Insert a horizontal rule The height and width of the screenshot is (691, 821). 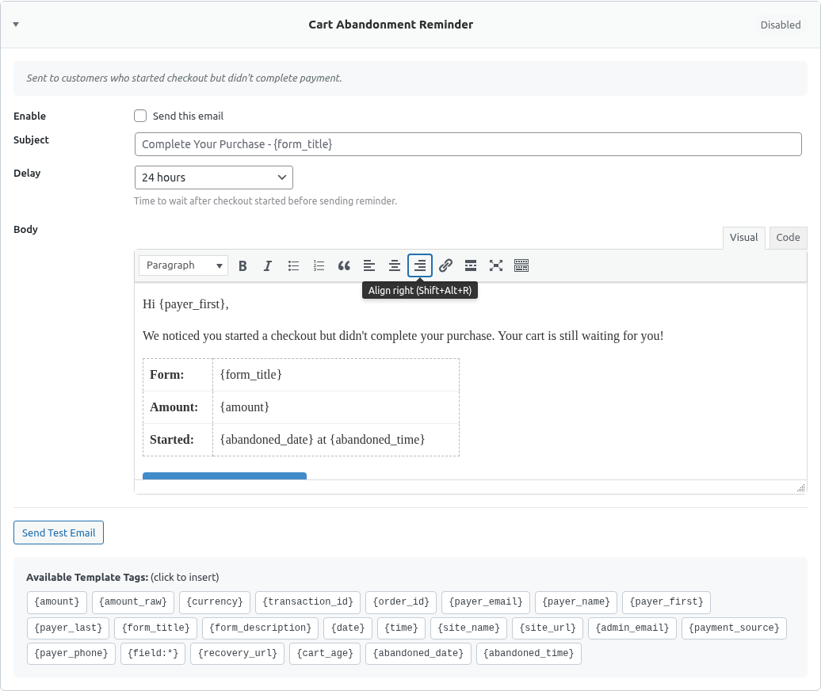471,265
